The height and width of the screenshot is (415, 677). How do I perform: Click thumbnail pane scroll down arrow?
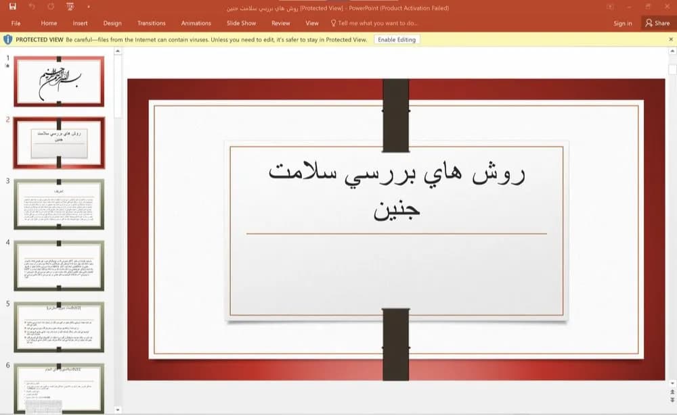pyautogui.click(x=117, y=410)
